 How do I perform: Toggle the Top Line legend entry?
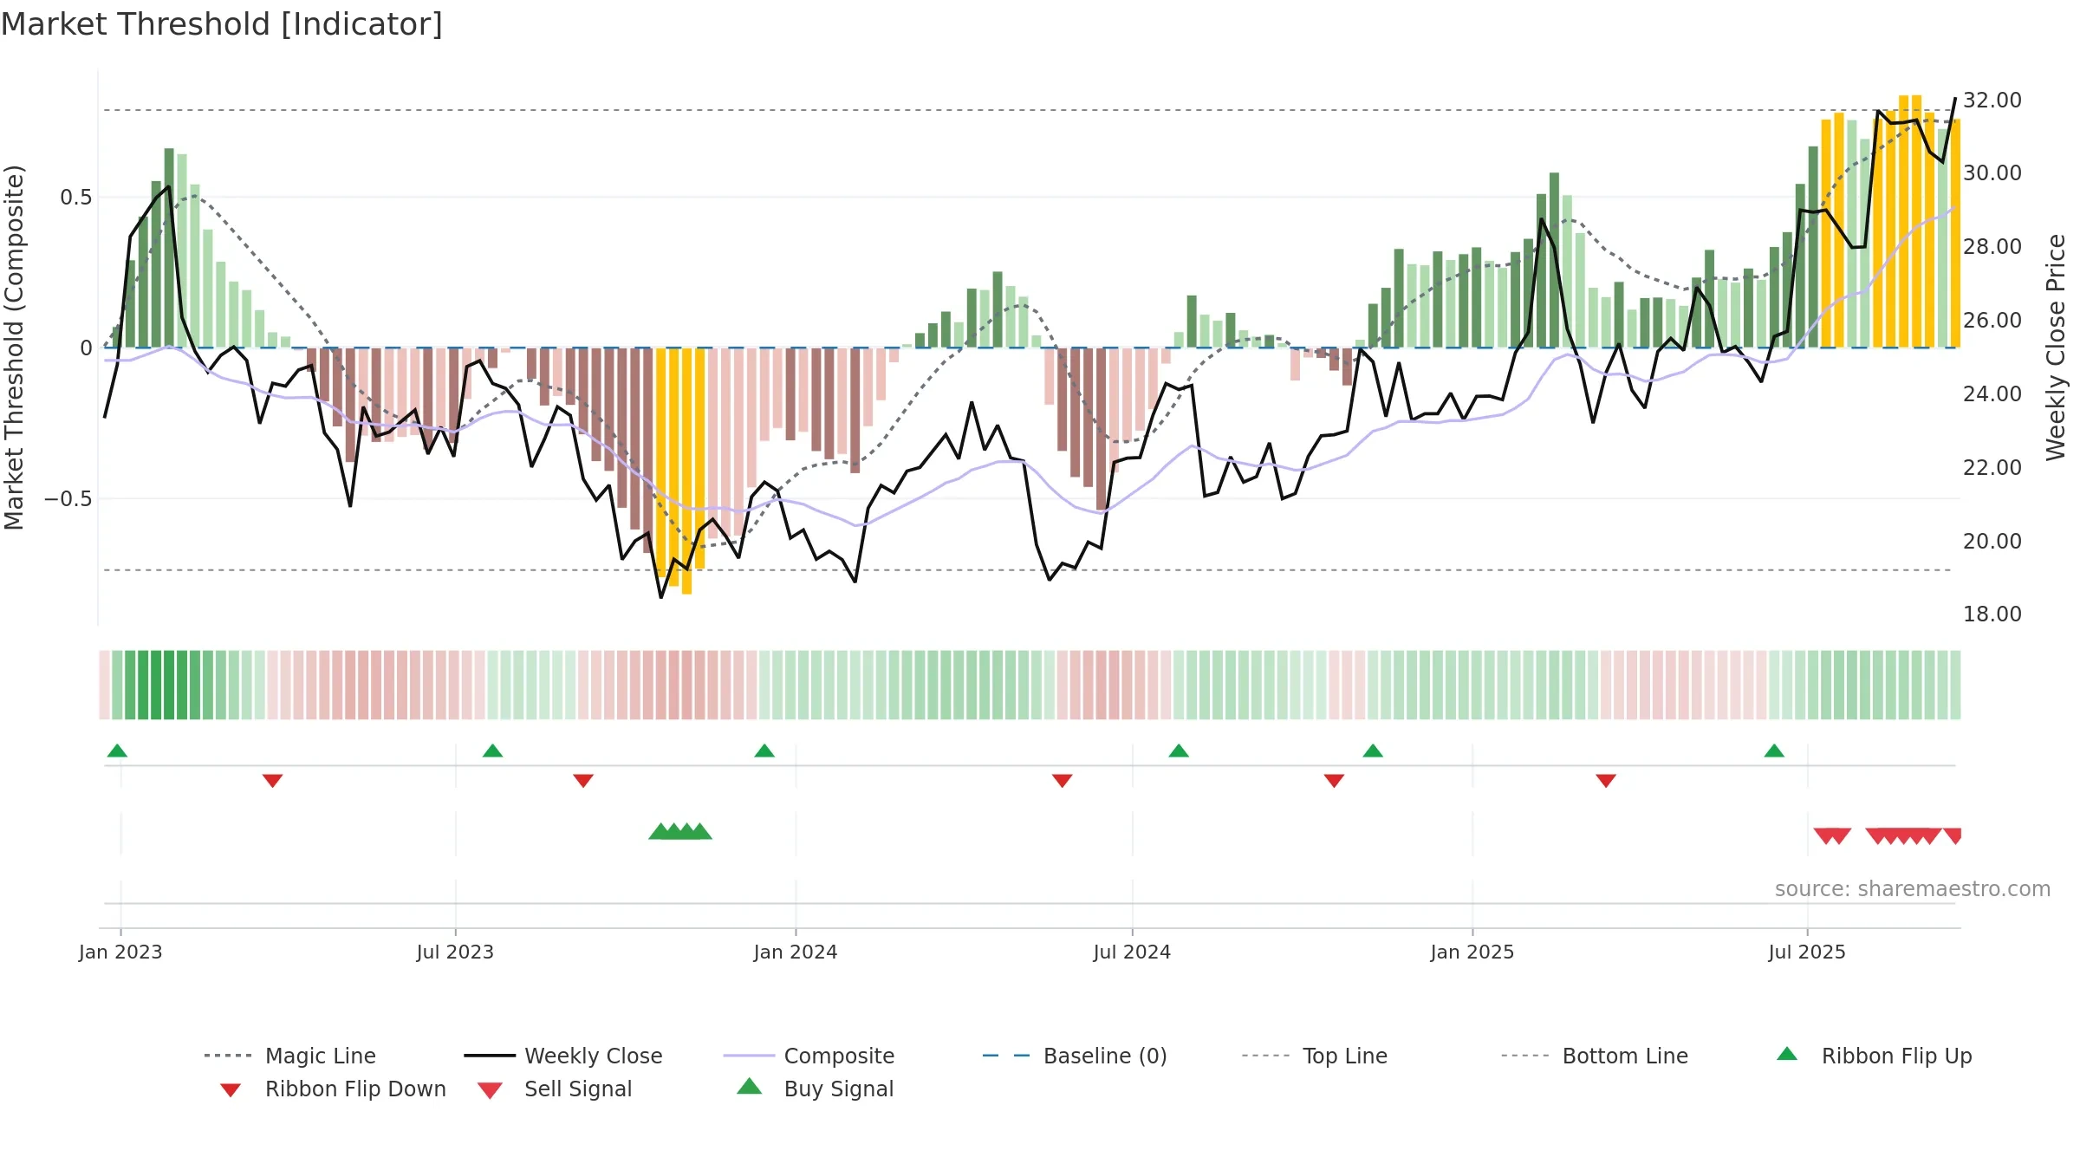[x=1315, y=1056]
